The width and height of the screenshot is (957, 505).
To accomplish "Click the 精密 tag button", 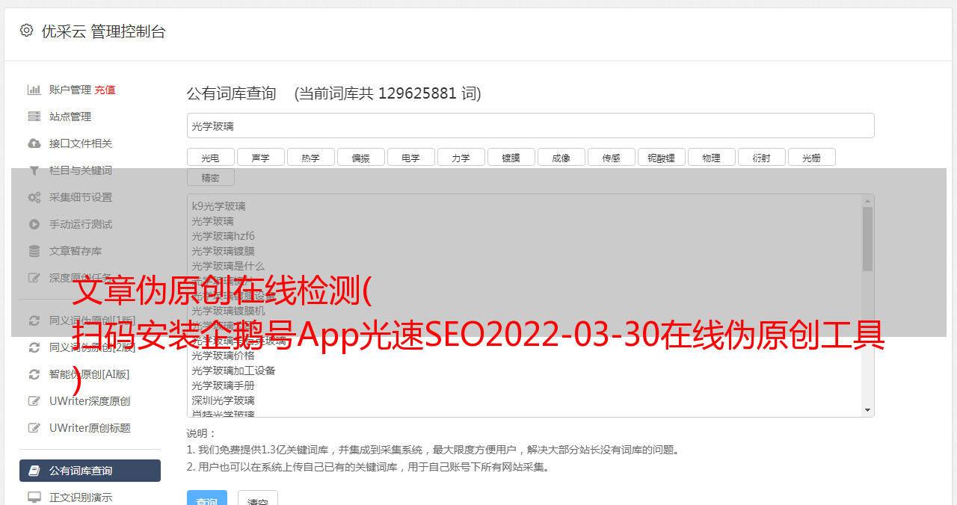I will coord(211,177).
